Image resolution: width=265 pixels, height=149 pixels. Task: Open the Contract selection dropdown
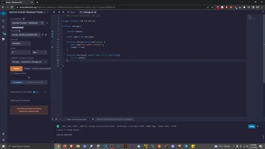click(29, 62)
